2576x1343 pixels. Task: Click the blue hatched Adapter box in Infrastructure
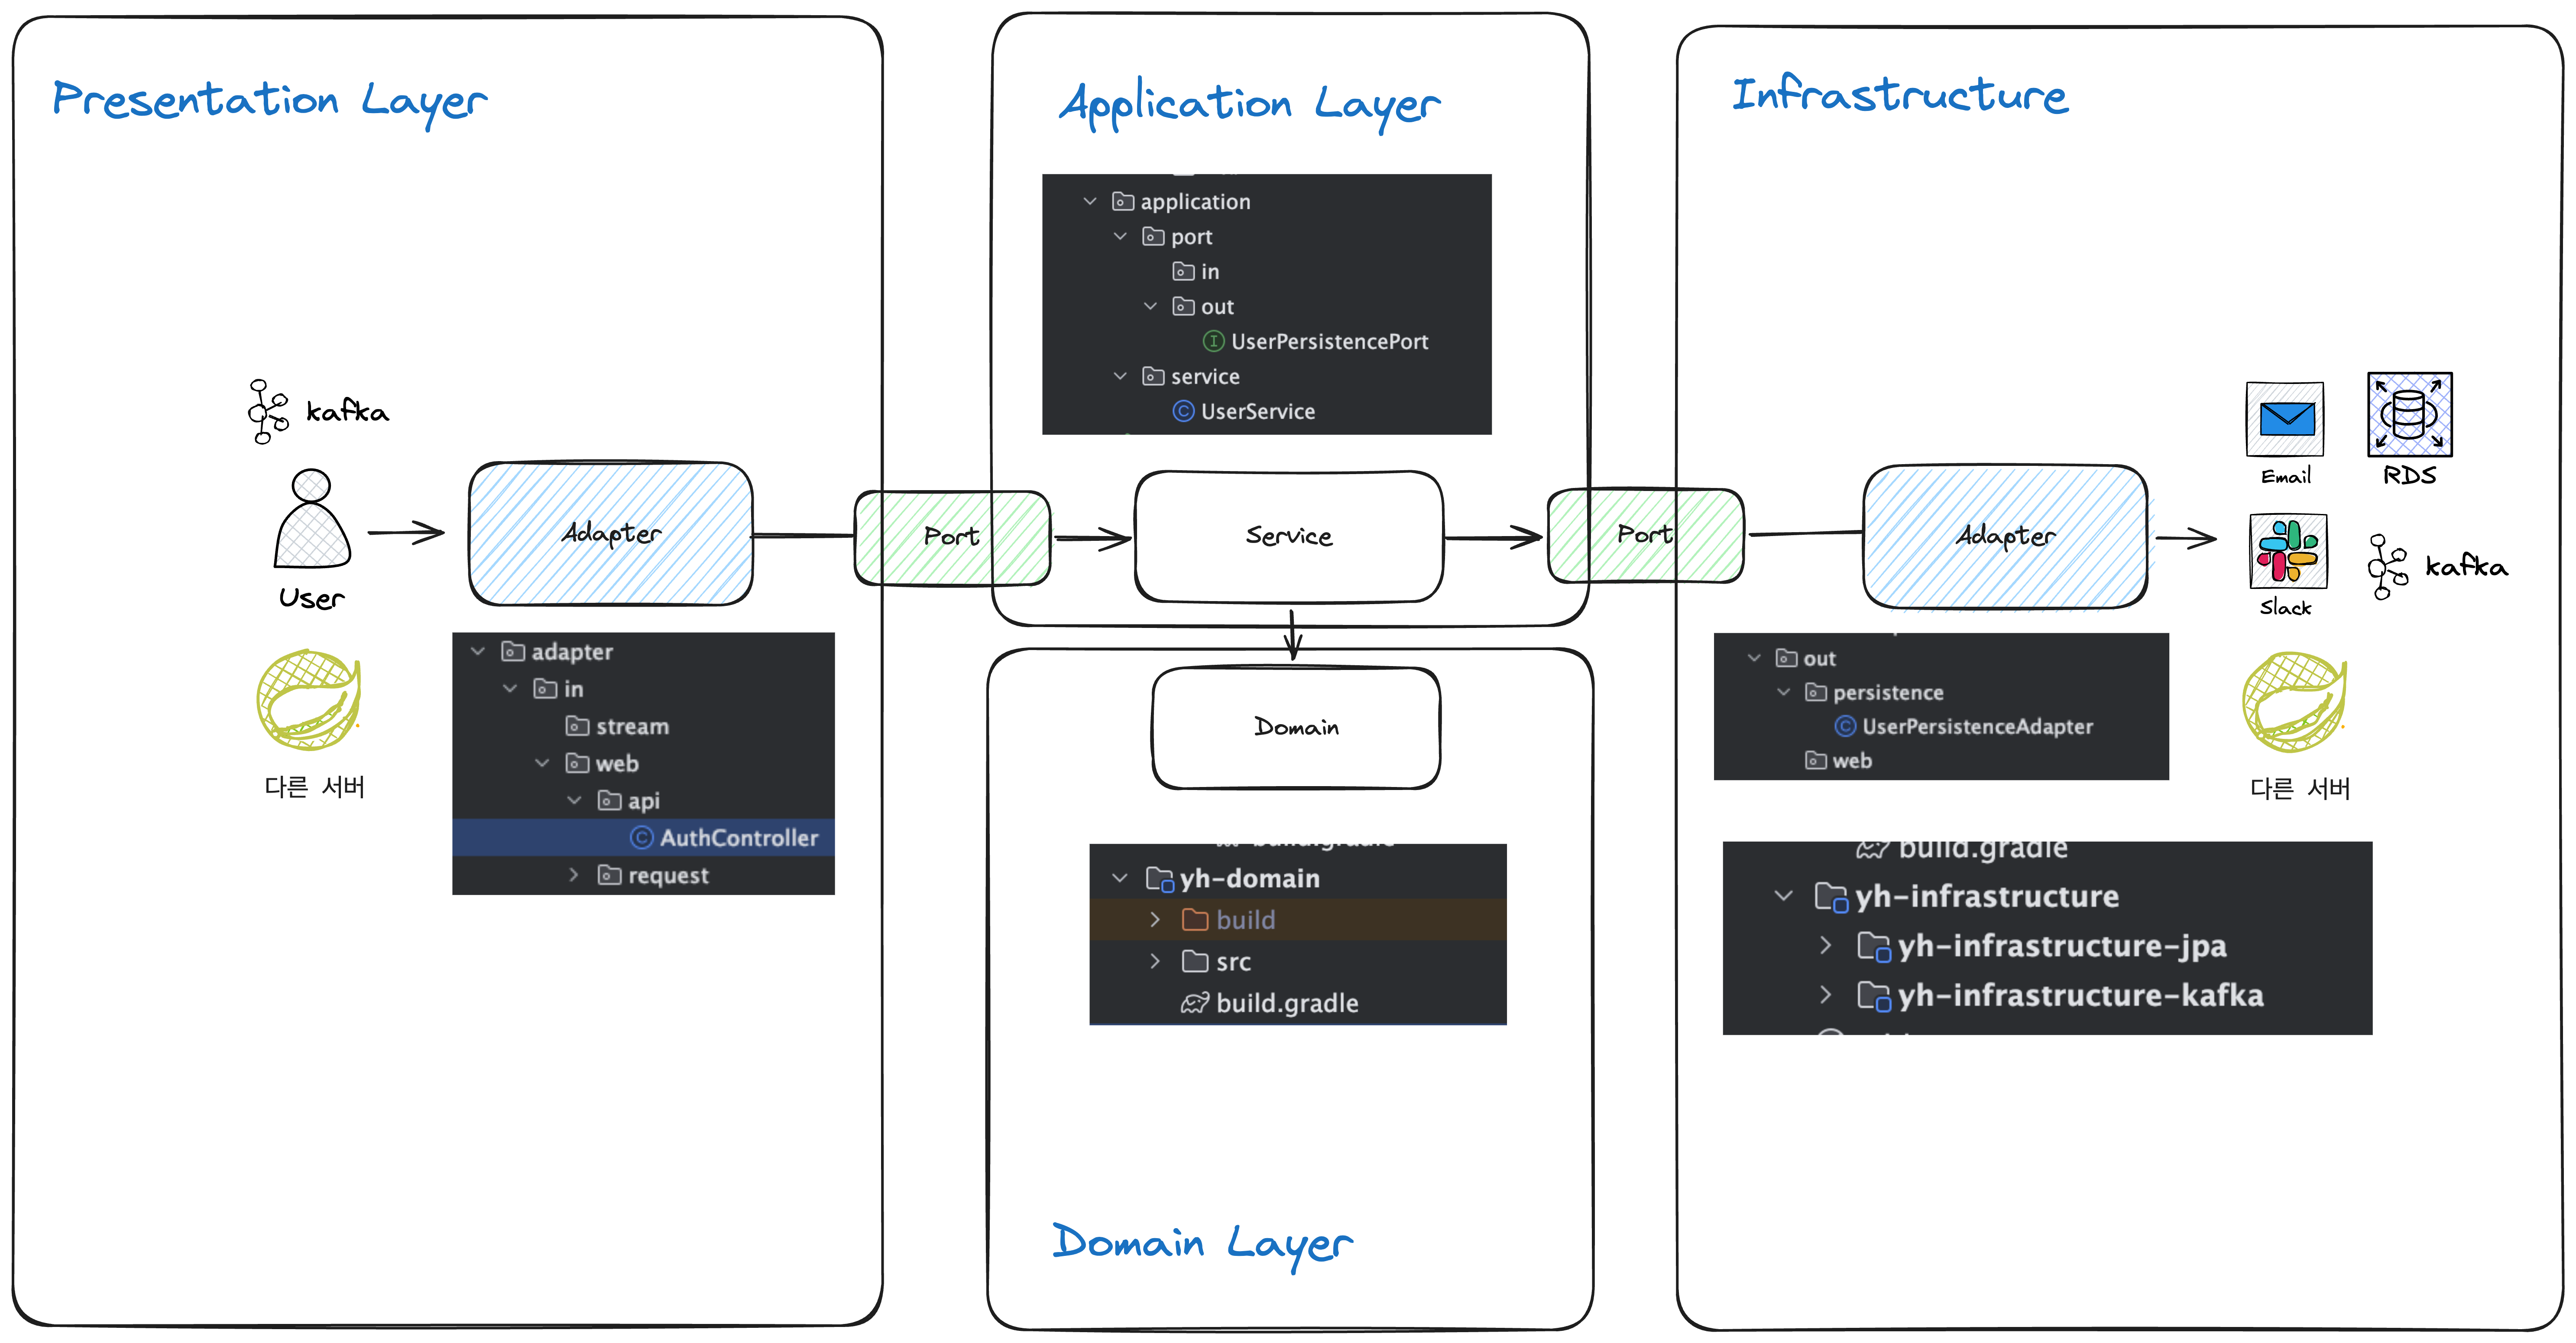[x=2005, y=537]
